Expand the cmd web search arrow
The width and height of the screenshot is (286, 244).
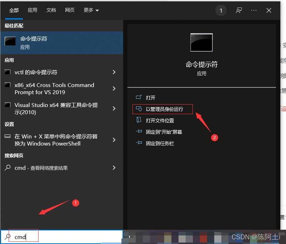(x=114, y=168)
